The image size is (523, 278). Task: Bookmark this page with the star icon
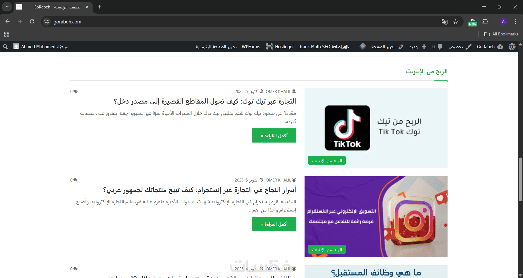456,22
